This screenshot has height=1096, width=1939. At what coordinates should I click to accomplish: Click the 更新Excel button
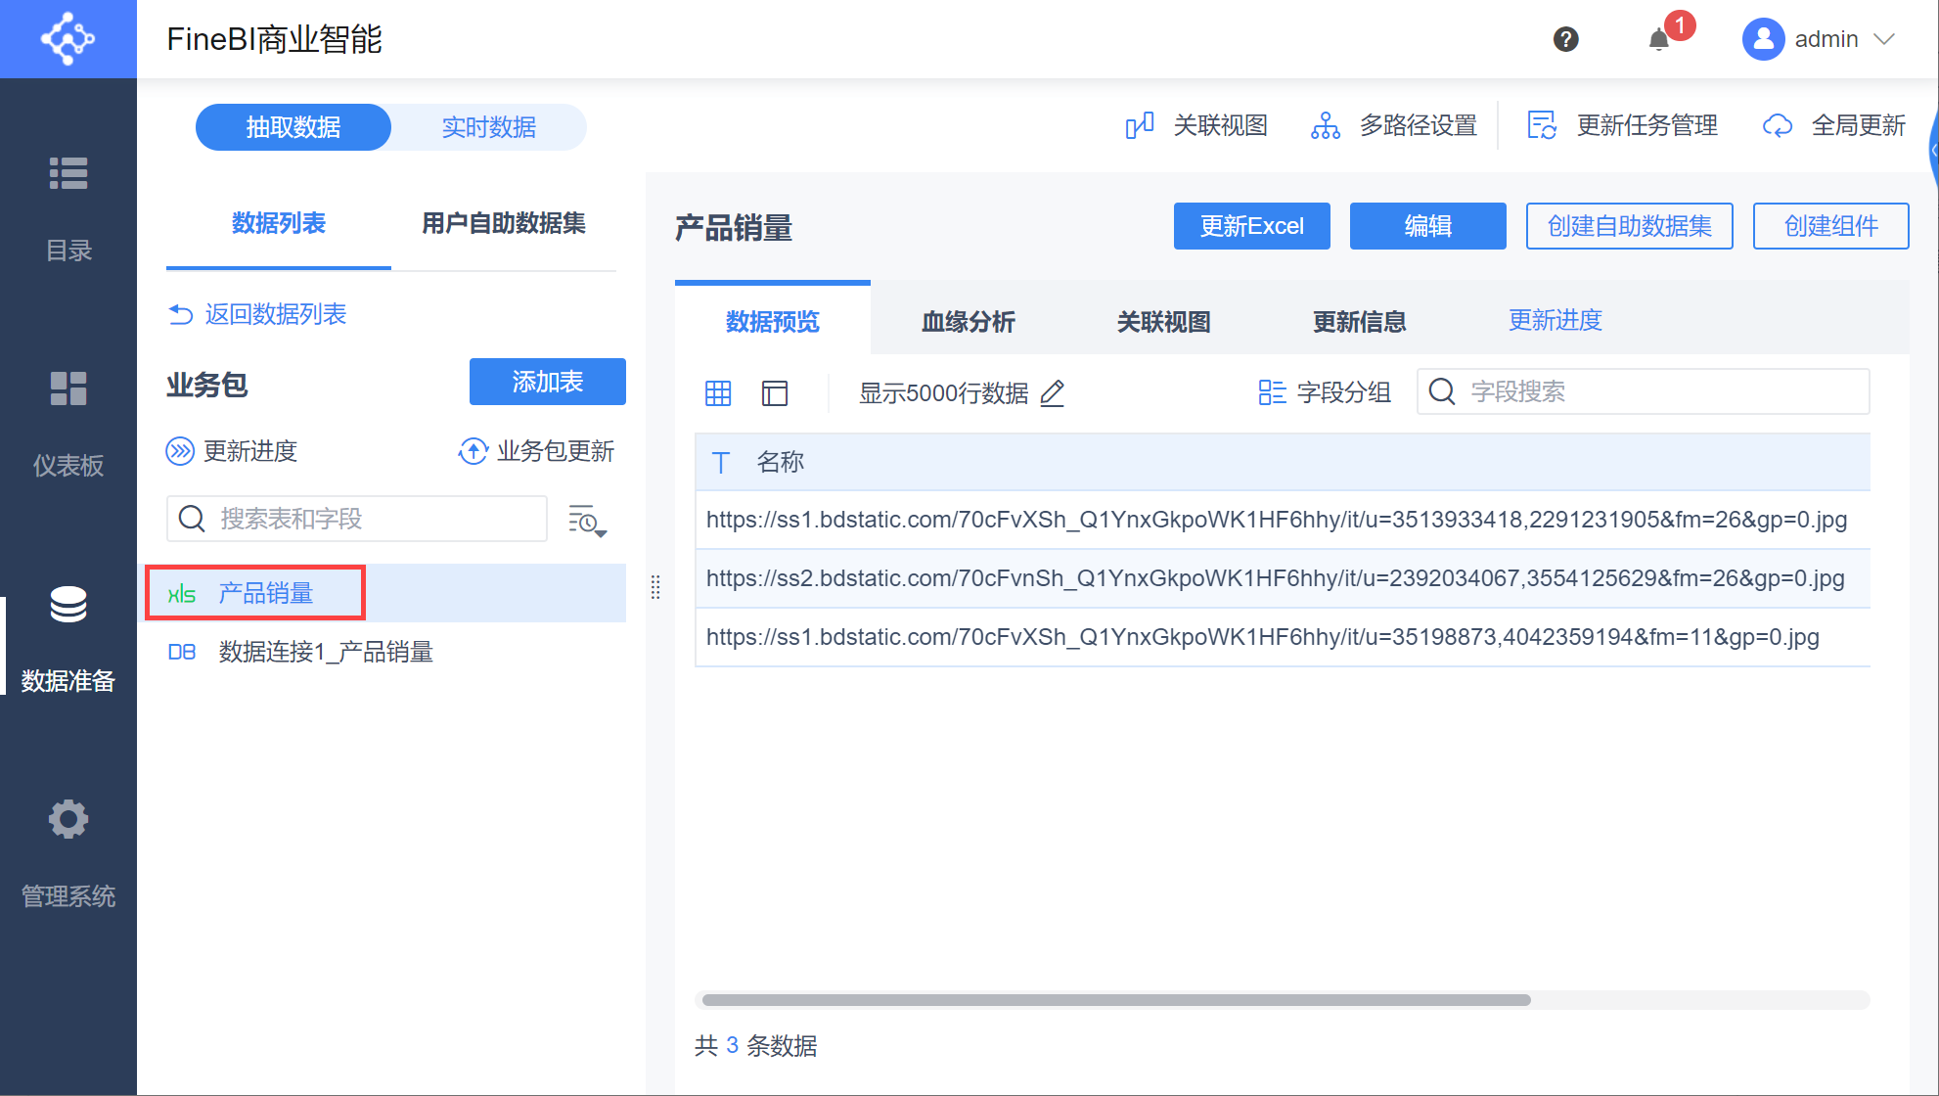click(1251, 226)
